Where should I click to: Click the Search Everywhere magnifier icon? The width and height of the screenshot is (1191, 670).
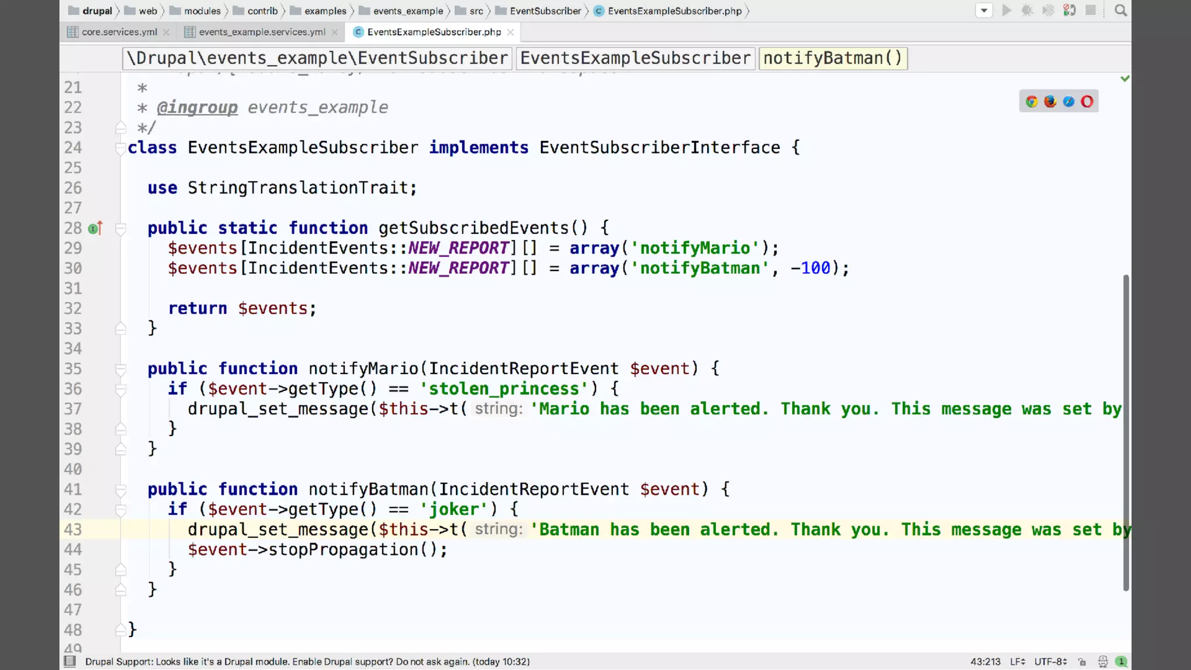tap(1121, 10)
